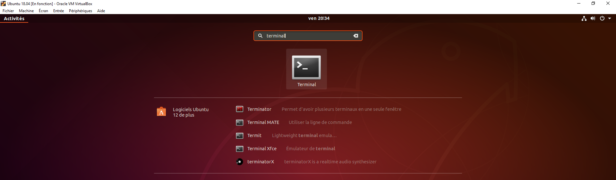Open the network status icon
This screenshot has width=616, height=180.
(x=584, y=19)
